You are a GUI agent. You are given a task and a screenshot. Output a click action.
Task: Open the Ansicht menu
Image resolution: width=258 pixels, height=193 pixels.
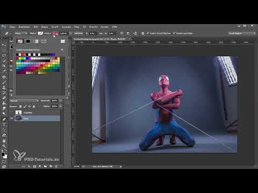click(x=94, y=27)
